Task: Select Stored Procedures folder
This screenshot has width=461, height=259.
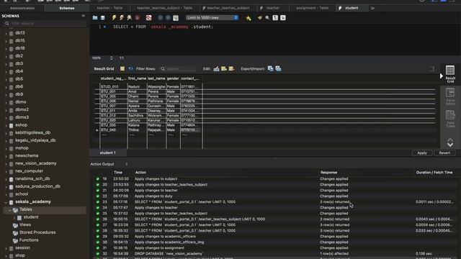Action: click(x=37, y=232)
